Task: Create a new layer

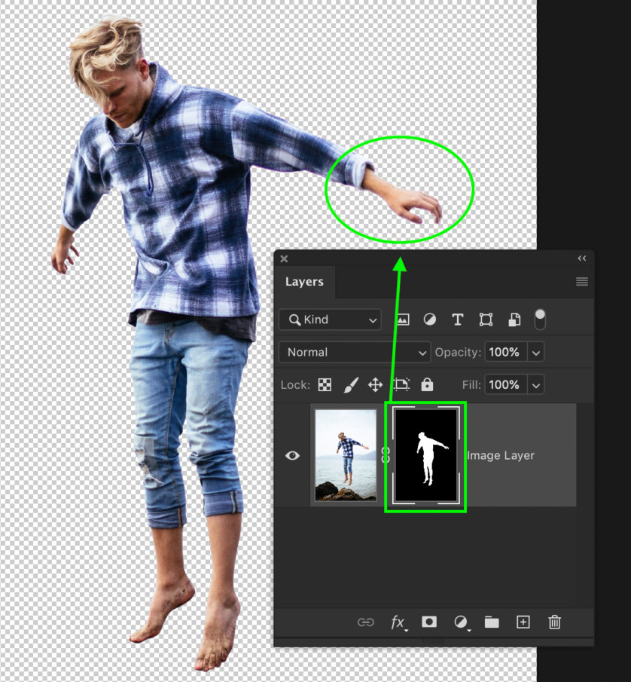Action: click(523, 622)
